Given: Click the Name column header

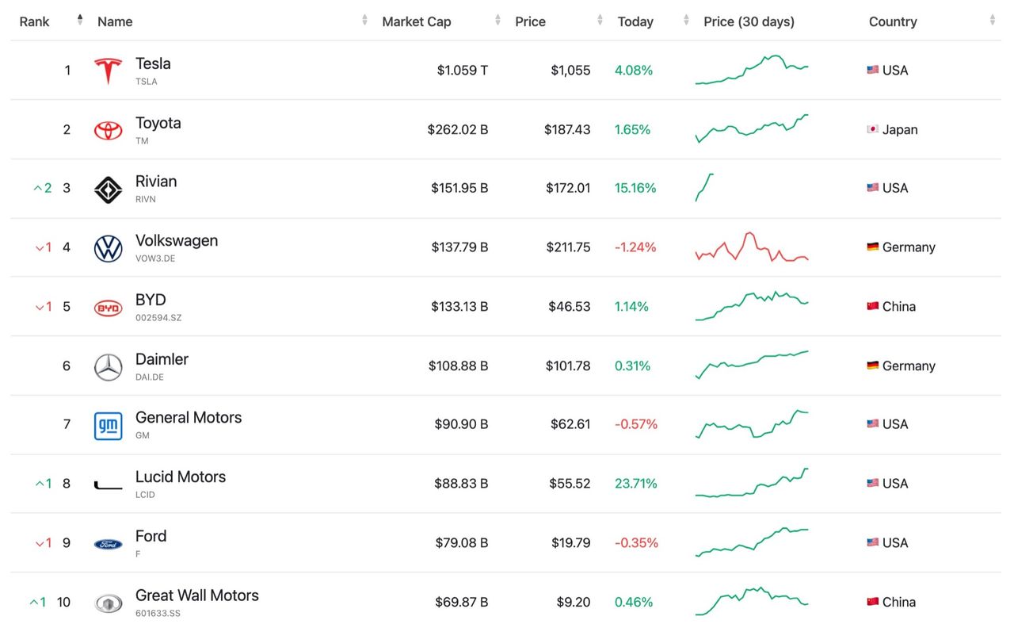Looking at the screenshot, I should 115,21.
